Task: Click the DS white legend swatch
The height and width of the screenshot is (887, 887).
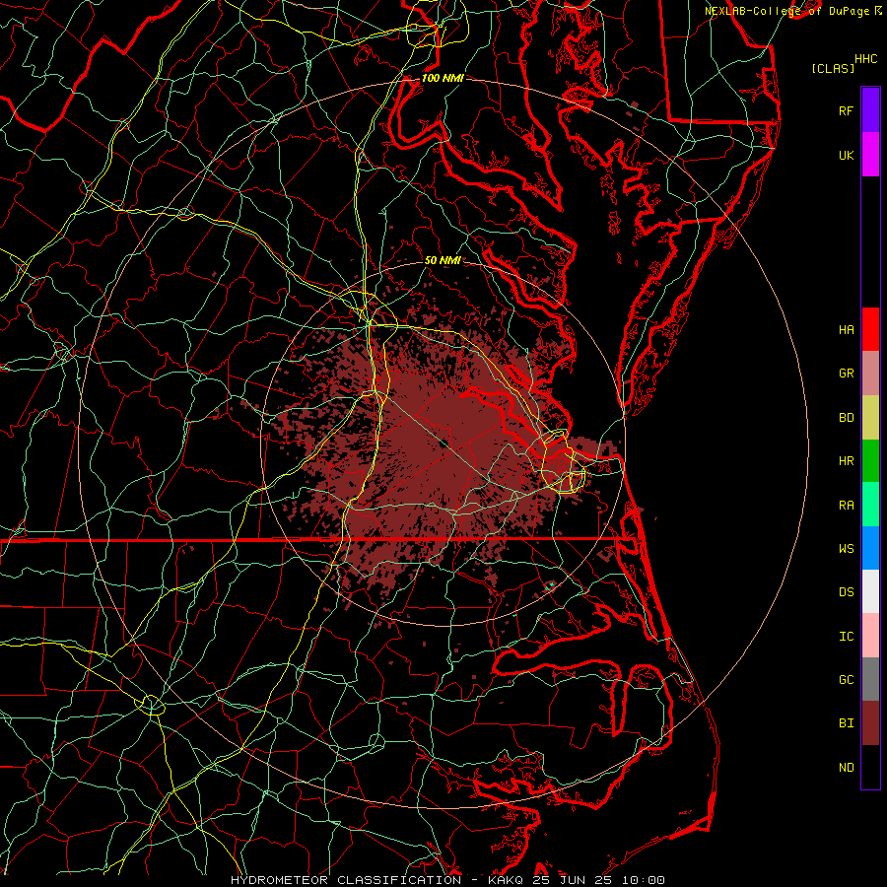Action: coord(870,591)
